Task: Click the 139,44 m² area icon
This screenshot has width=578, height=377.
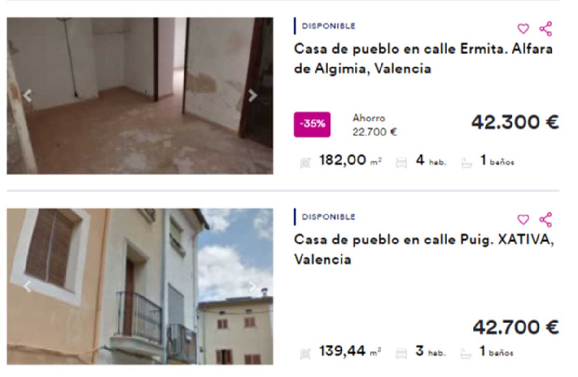Action: tap(305, 354)
